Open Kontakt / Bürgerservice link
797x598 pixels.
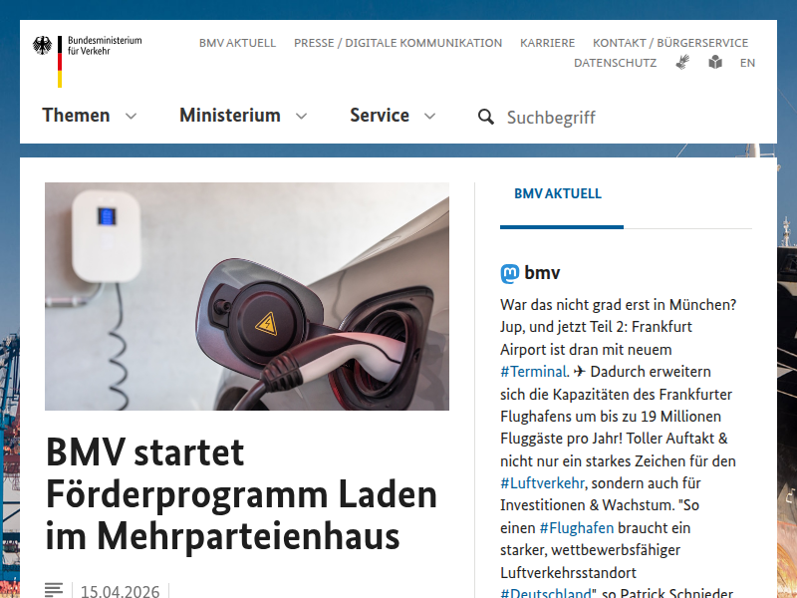(x=670, y=43)
